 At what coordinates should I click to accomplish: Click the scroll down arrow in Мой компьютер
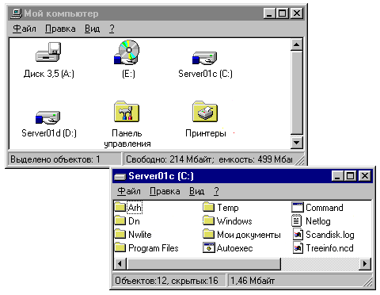[x=296, y=143]
